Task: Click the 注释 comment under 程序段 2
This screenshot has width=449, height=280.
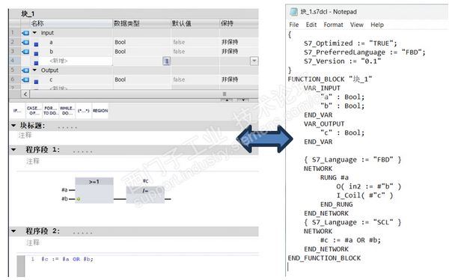Action: (33, 243)
